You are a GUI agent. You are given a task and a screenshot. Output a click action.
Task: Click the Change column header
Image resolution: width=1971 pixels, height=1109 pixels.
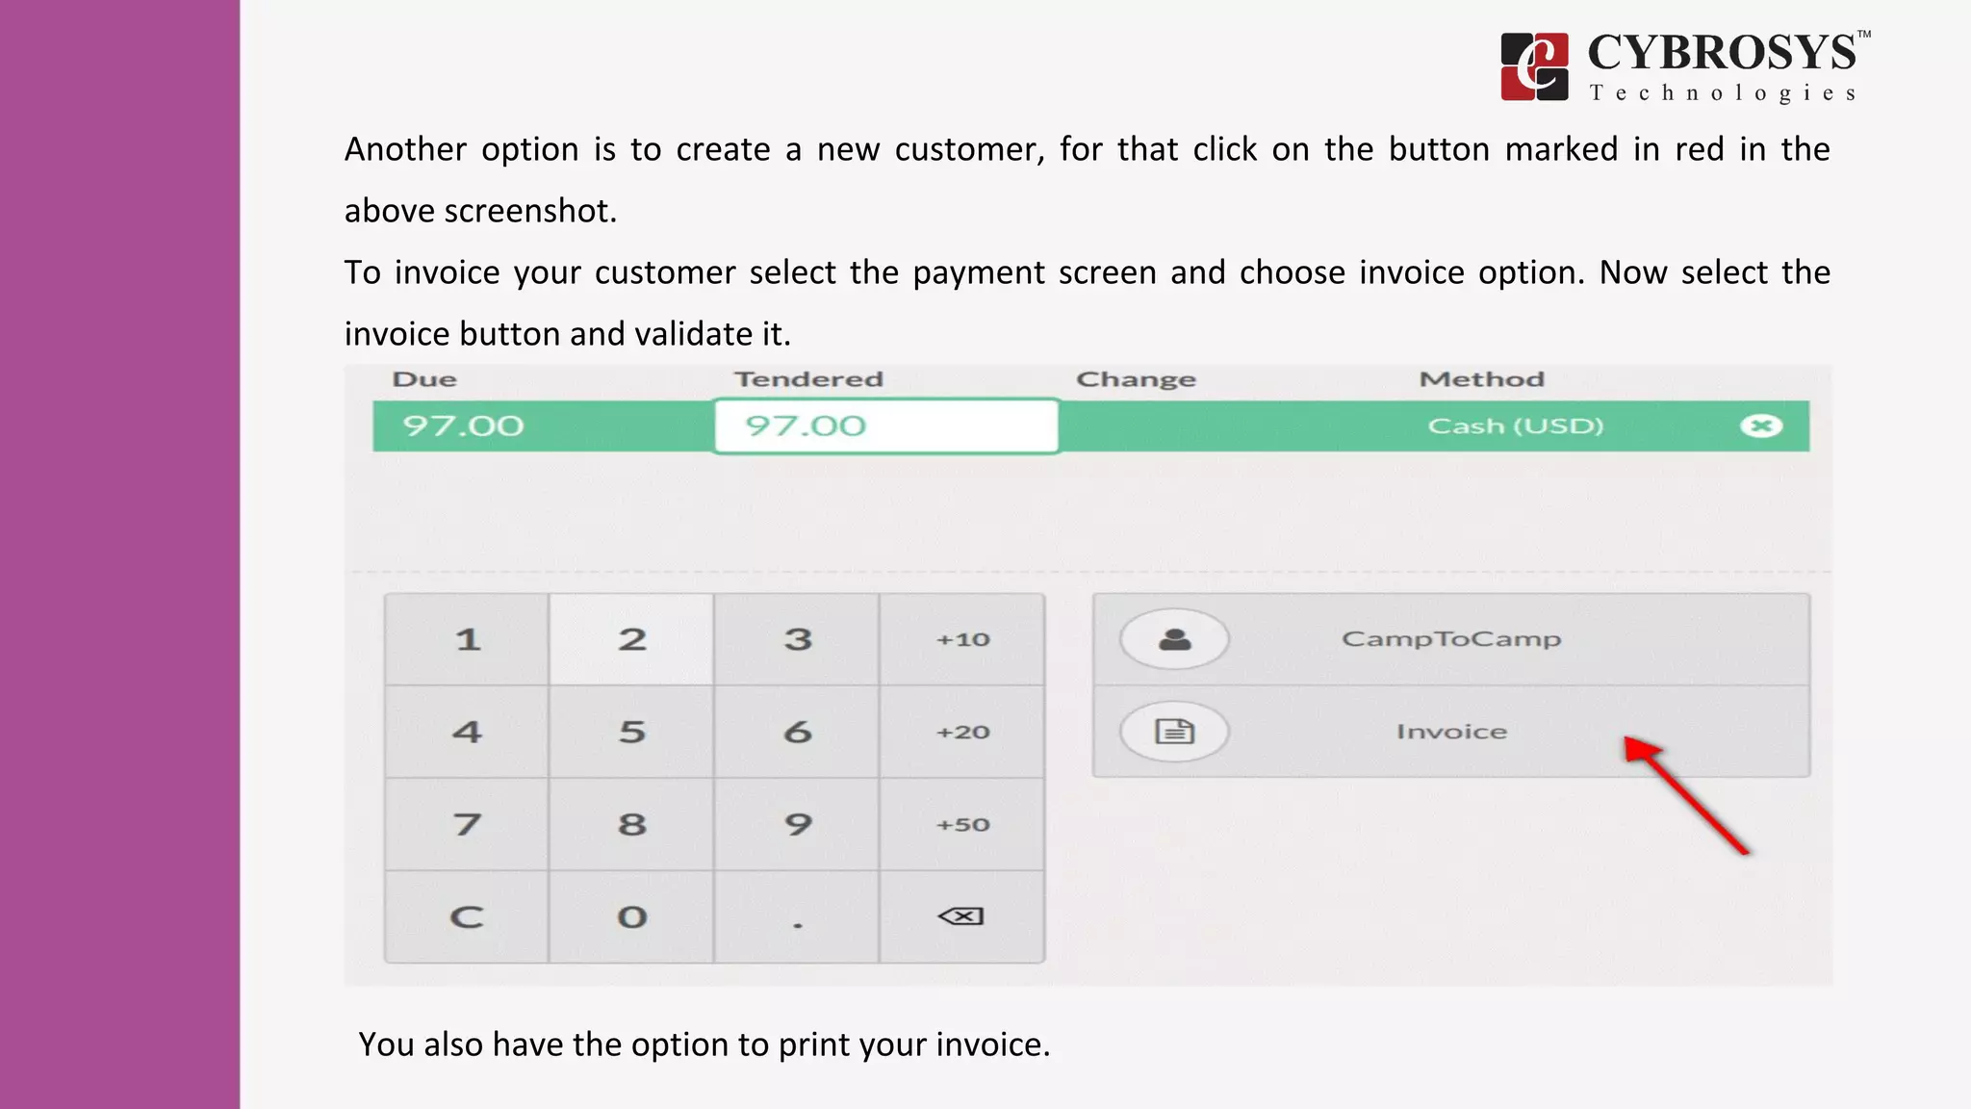1136,379
